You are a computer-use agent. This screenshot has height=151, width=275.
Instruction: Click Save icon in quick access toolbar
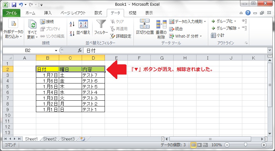coord(14,5)
